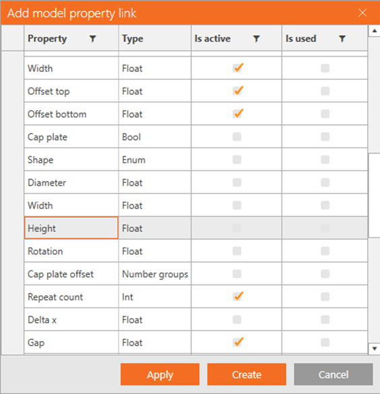Cancel the dialog
The image size is (380, 394).
pos(333,374)
